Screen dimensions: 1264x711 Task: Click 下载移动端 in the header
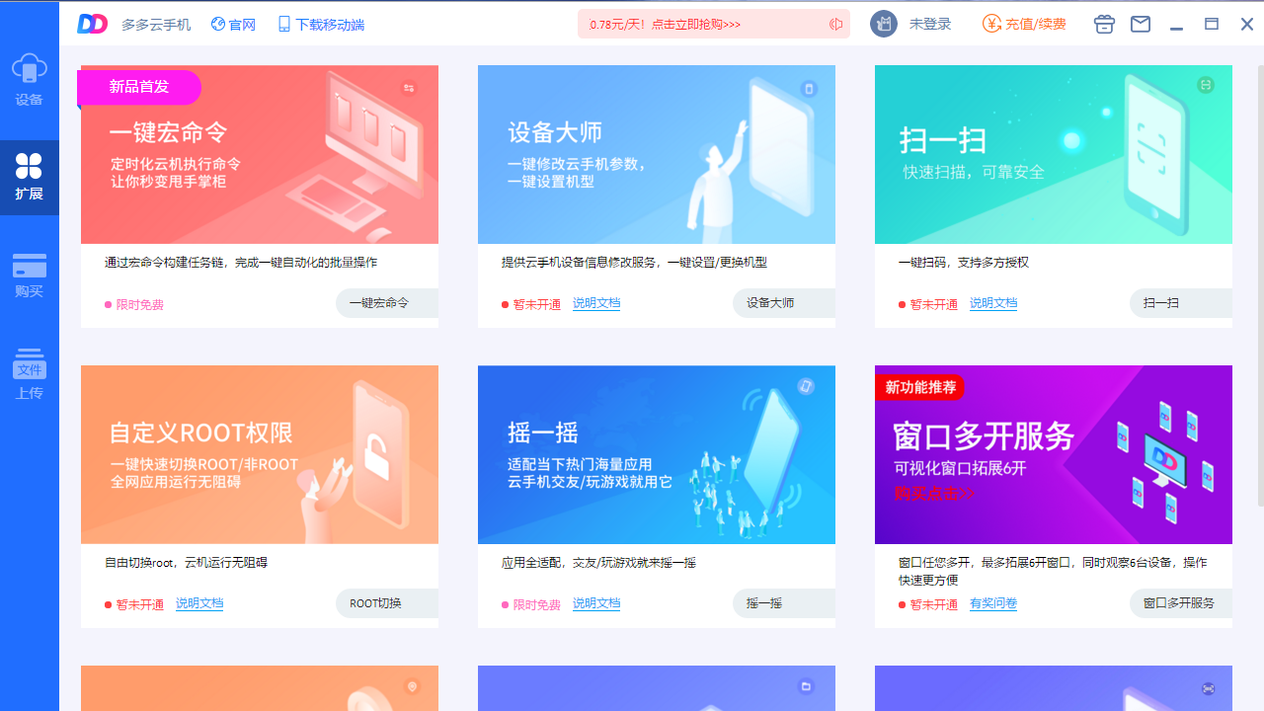pos(321,24)
